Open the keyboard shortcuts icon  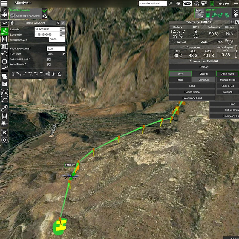(x=187, y=3)
